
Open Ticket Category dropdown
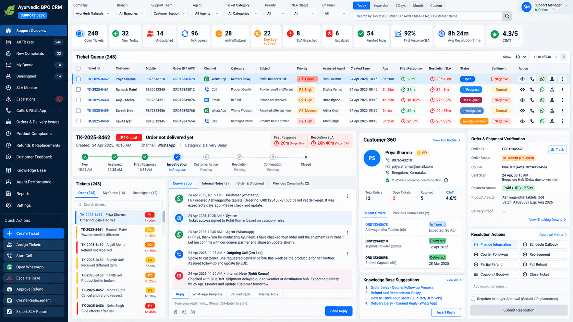pos(243,14)
